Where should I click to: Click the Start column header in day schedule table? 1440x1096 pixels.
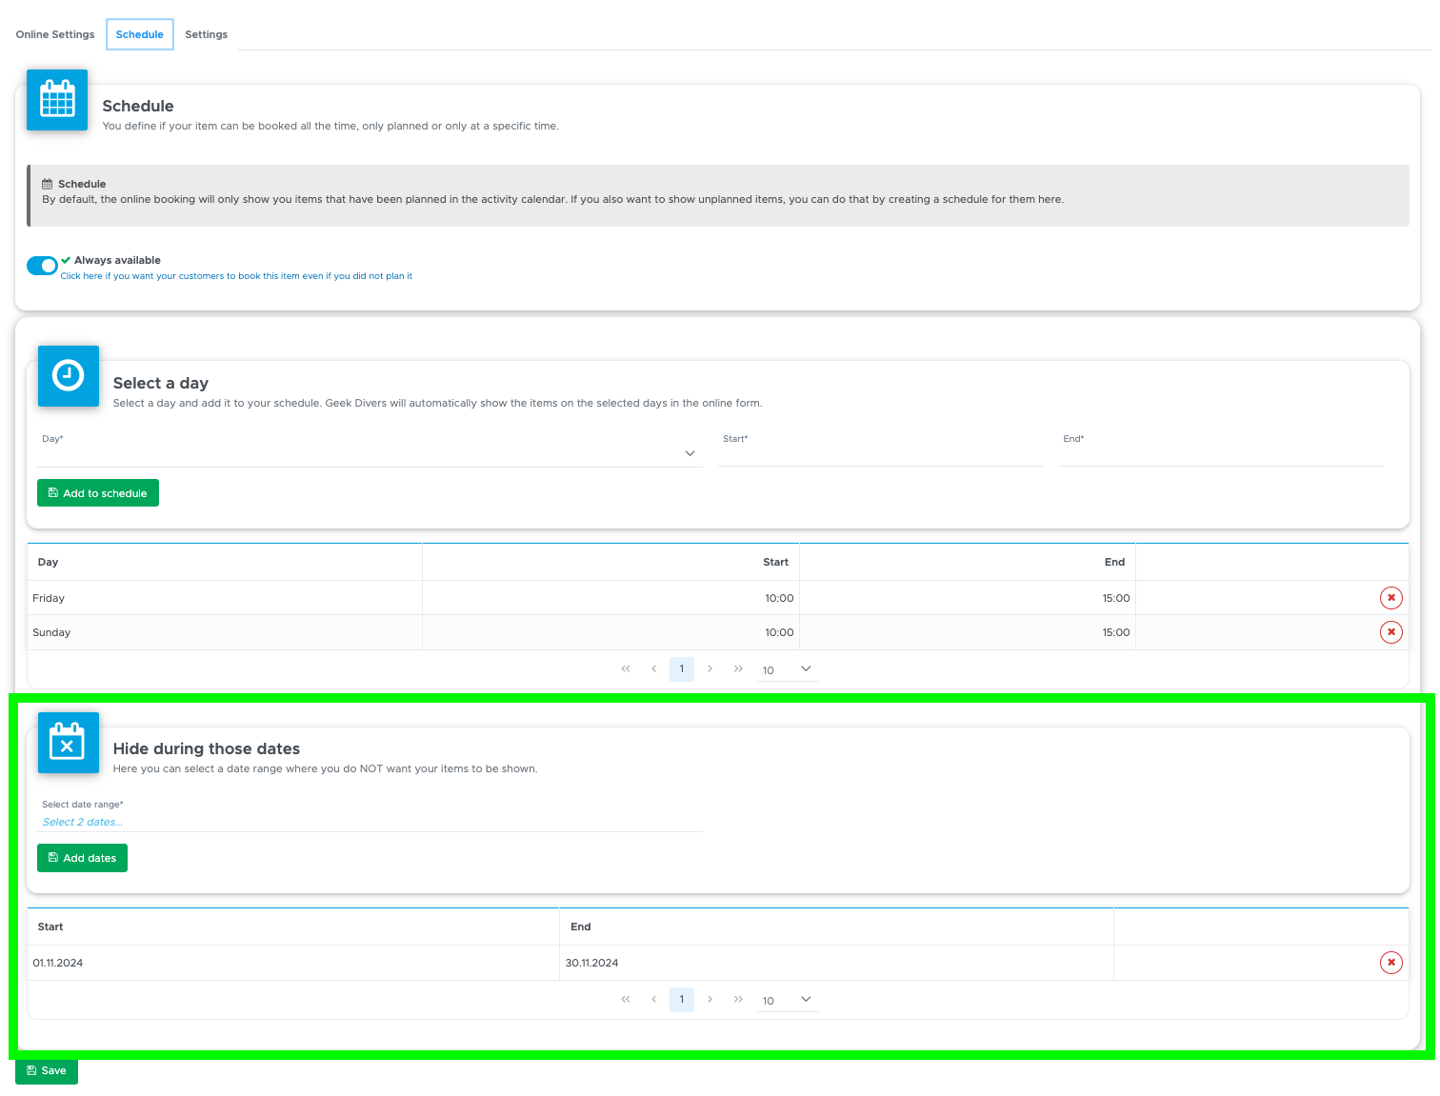[610, 562]
